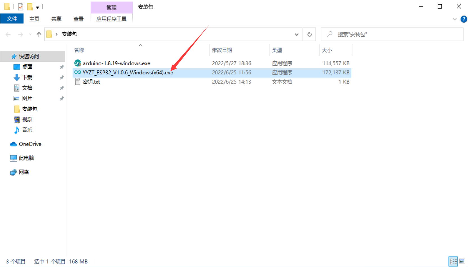Switch to large icons view layout
Viewport: 468px width, 267px height.
[462, 261]
